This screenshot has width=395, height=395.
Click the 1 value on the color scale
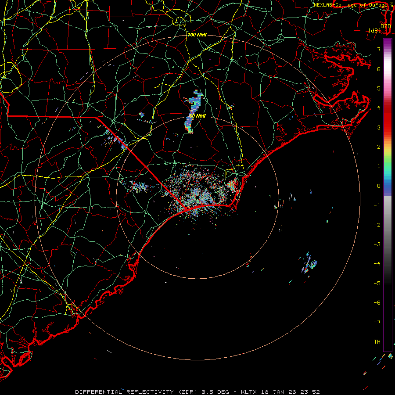379,166
